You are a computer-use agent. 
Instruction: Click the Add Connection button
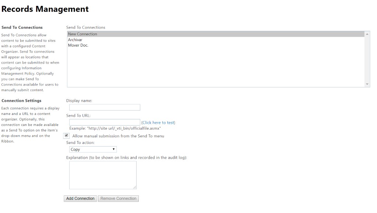(80, 199)
